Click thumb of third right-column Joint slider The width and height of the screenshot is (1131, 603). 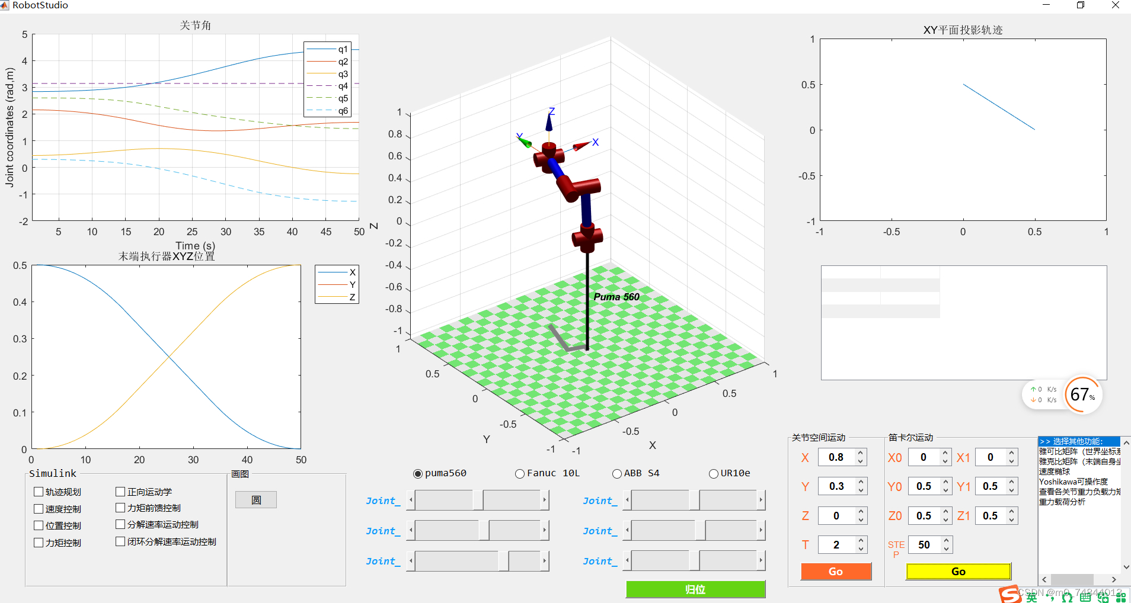tap(694, 561)
